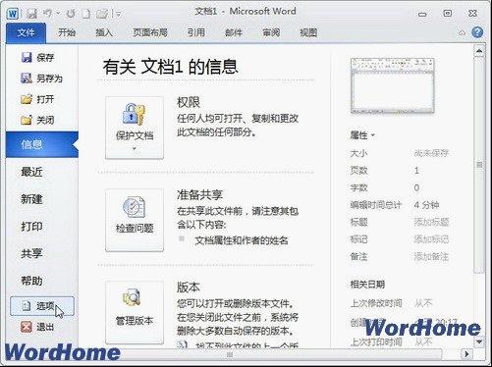This screenshot has height=367, width=492.
Task: Click the 权限 (Permissions) heading
Action: tap(189, 102)
